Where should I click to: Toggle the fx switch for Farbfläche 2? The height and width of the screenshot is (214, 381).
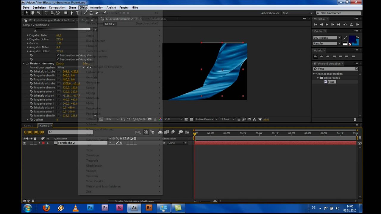tap(121, 143)
